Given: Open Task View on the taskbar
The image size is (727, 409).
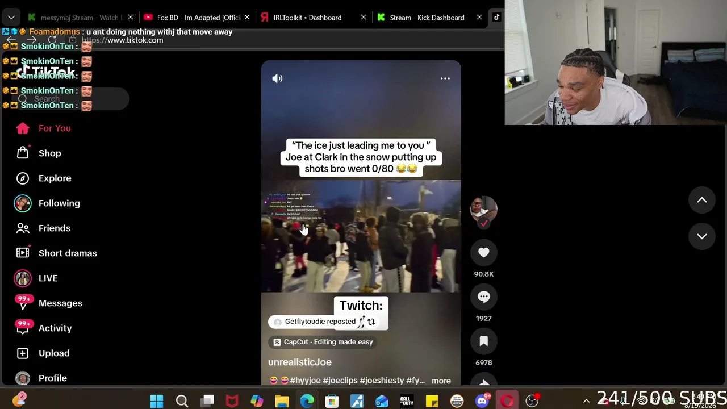Looking at the screenshot, I should 207,401.
